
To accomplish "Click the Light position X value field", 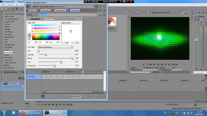I will tap(67, 43).
